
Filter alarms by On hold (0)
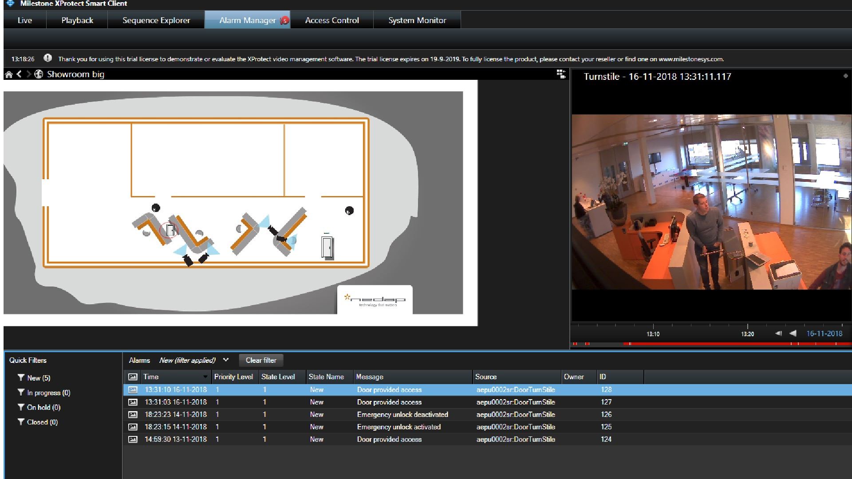[x=39, y=407]
